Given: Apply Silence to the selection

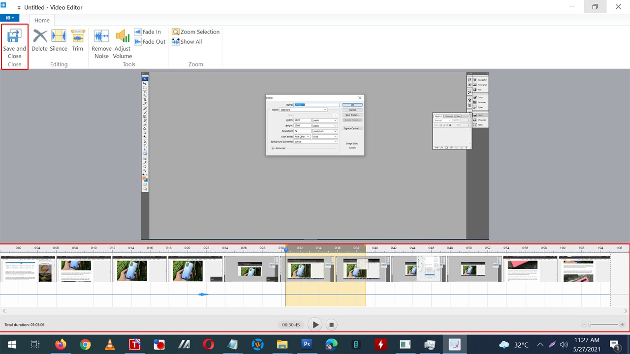Looking at the screenshot, I should [59, 40].
